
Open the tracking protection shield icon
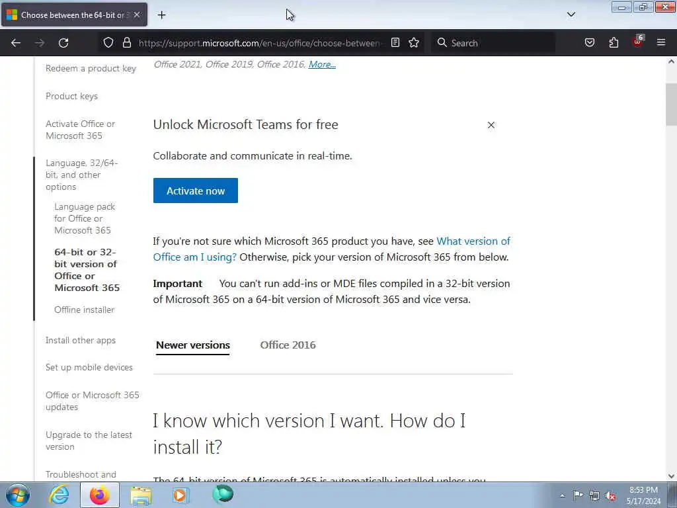pos(108,43)
